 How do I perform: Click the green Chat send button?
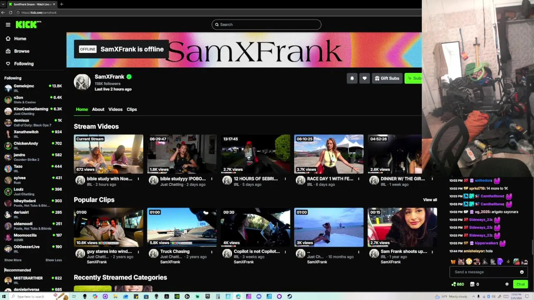click(x=521, y=284)
